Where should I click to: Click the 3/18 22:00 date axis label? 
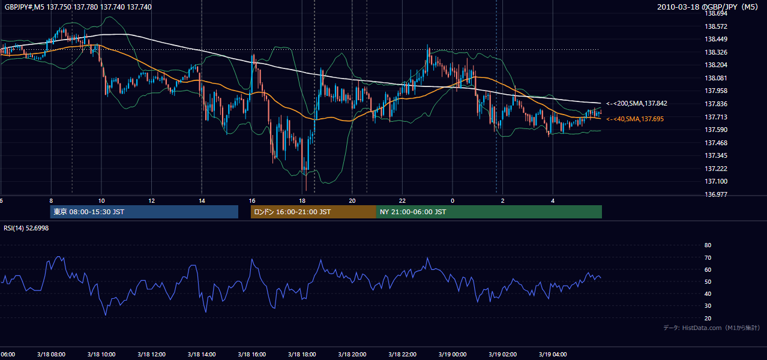(x=402, y=354)
